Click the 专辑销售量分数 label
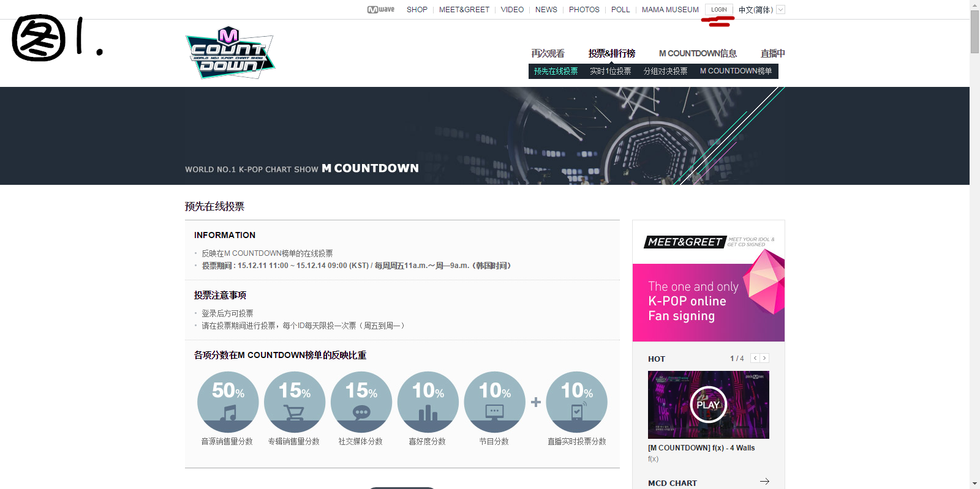This screenshot has height=489, width=980. click(x=294, y=441)
